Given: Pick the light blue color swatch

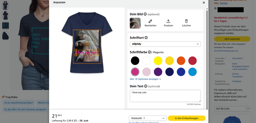Looking at the screenshot, I should (x=192, y=72).
